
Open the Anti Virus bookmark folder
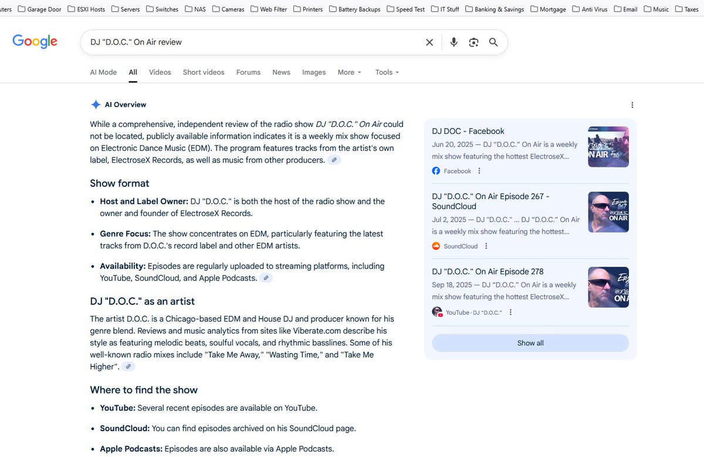pos(590,9)
